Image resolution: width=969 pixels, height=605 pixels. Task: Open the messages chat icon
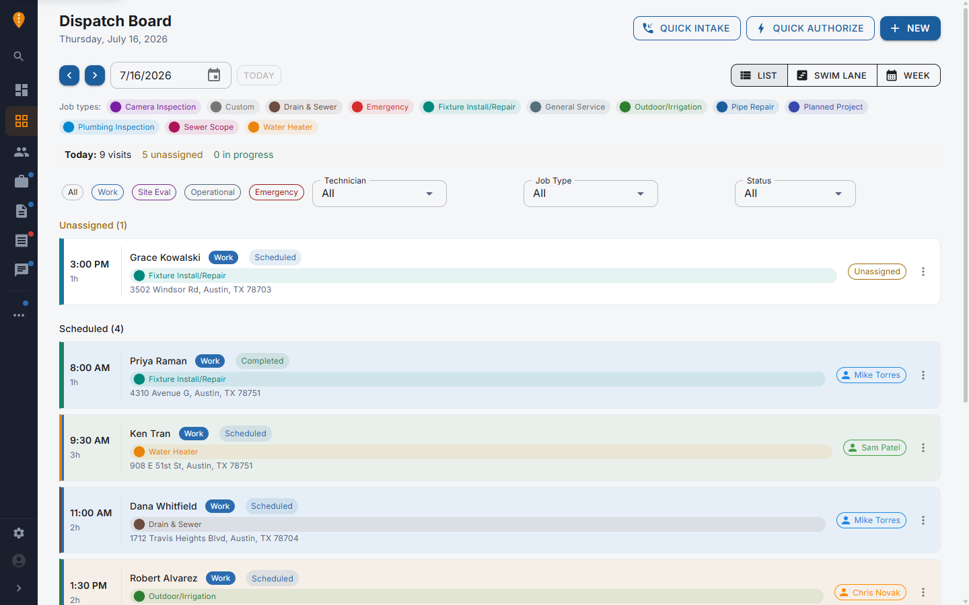coord(22,270)
